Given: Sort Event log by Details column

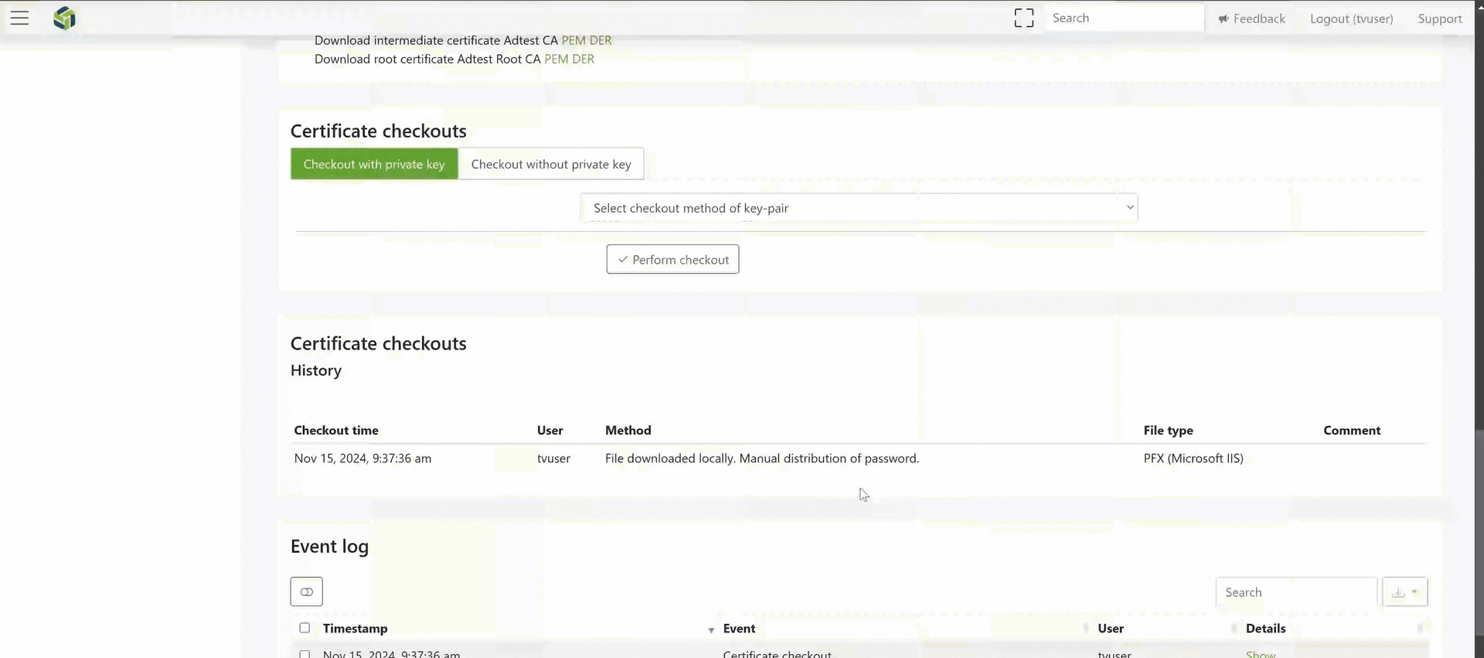Looking at the screenshot, I should pyautogui.click(x=1266, y=629).
